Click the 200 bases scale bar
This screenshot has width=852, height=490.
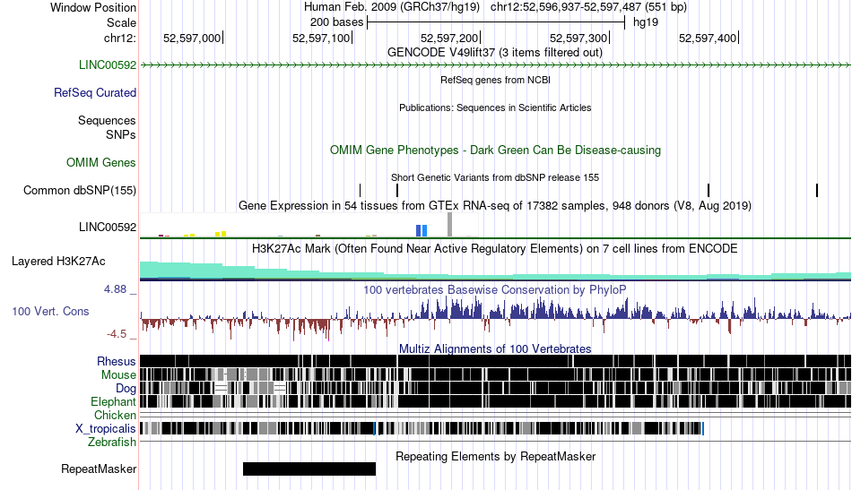pos(496,22)
